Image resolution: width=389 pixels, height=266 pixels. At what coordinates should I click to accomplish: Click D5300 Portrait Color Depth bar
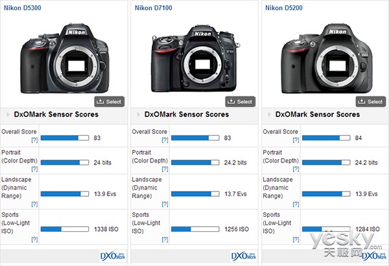[x=65, y=162]
